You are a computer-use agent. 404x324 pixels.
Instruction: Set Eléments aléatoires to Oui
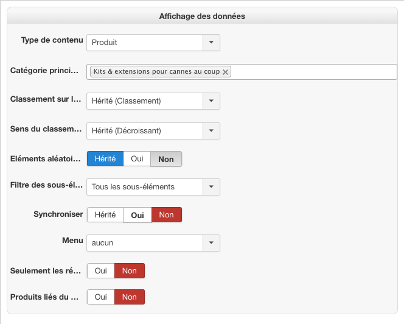pyautogui.click(x=137, y=159)
